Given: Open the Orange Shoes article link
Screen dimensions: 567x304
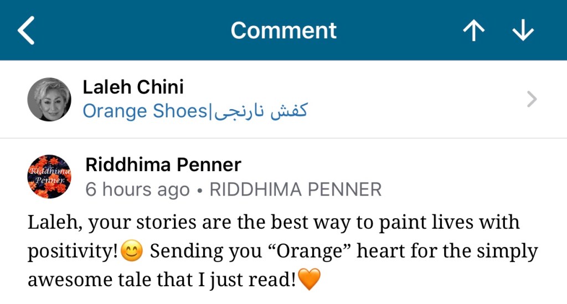Looking at the screenshot, I should (144, 111).
